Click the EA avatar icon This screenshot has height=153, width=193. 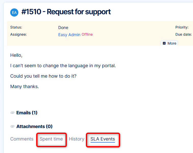click(14, 12)
